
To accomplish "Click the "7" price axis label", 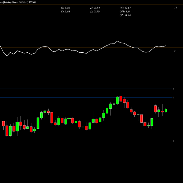I will [173, 98].
